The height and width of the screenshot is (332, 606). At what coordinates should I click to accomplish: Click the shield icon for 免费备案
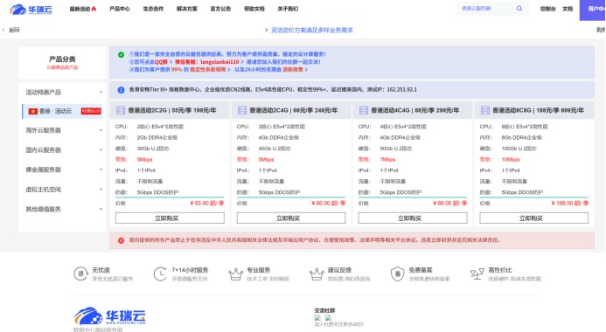pyautogui.click(x=397, y=274)
